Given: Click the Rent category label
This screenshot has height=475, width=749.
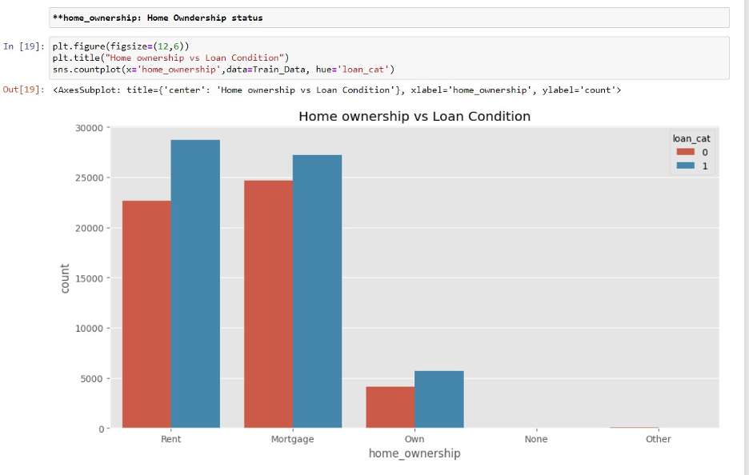Looking at the screenshot, I should [x=170, y=438].
